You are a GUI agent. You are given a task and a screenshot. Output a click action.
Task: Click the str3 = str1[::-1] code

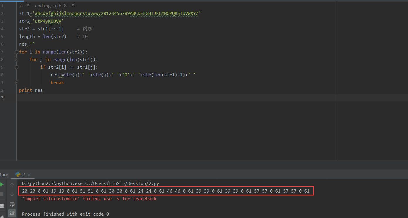coord(41,29)
